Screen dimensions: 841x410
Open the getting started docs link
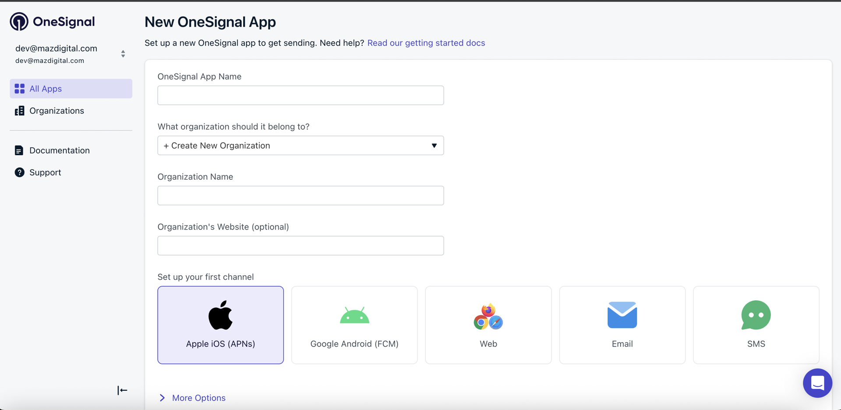pos(426,43)
